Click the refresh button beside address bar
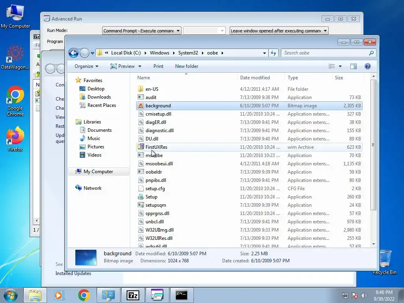Screen dimensions: 404x303 tap(273, 53)
